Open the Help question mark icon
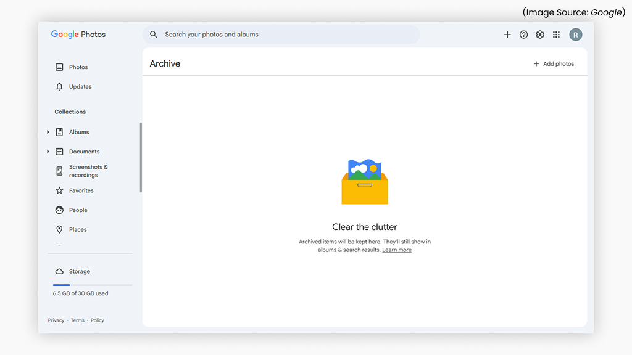This screenshot has height=355, width=632. pyautogui.click(x=523, y=35)
